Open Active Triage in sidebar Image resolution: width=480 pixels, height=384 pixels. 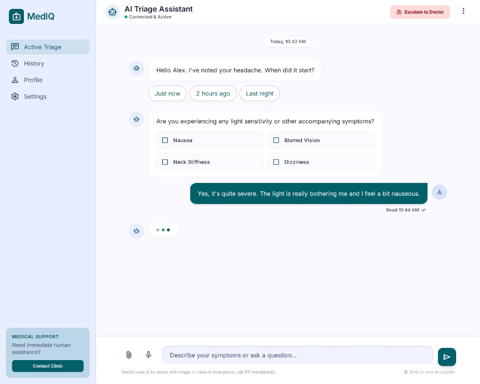48,47
